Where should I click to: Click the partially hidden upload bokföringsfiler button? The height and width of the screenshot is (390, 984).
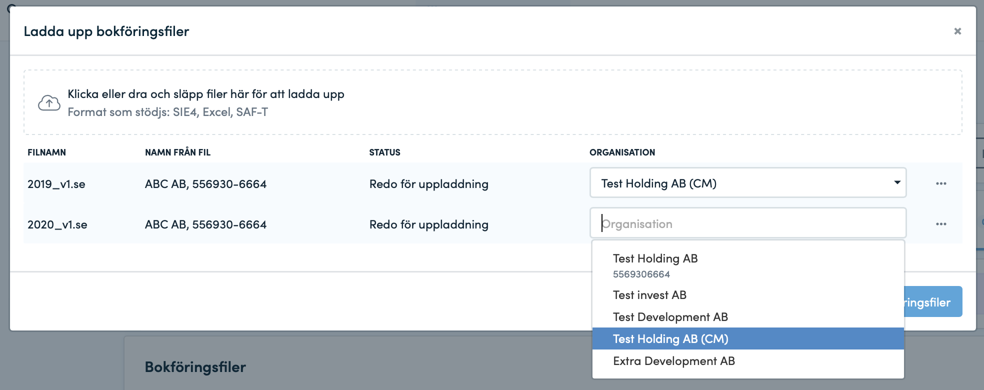tap(933, 301)
